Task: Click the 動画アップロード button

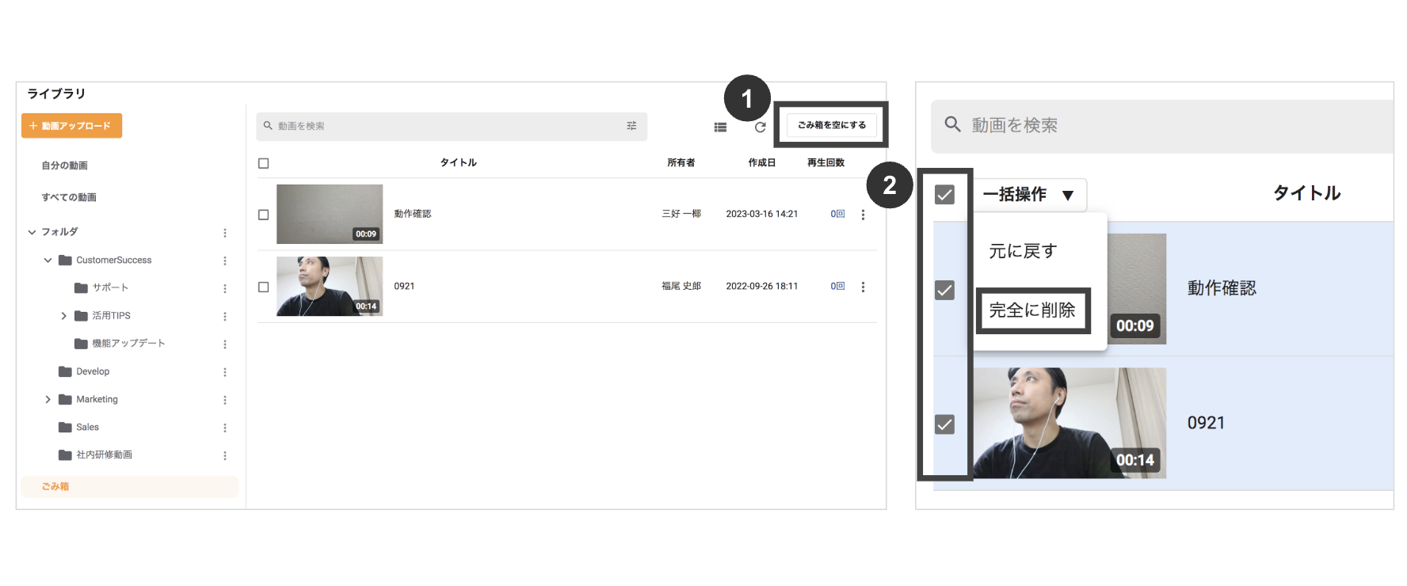Action: [71, 126]
